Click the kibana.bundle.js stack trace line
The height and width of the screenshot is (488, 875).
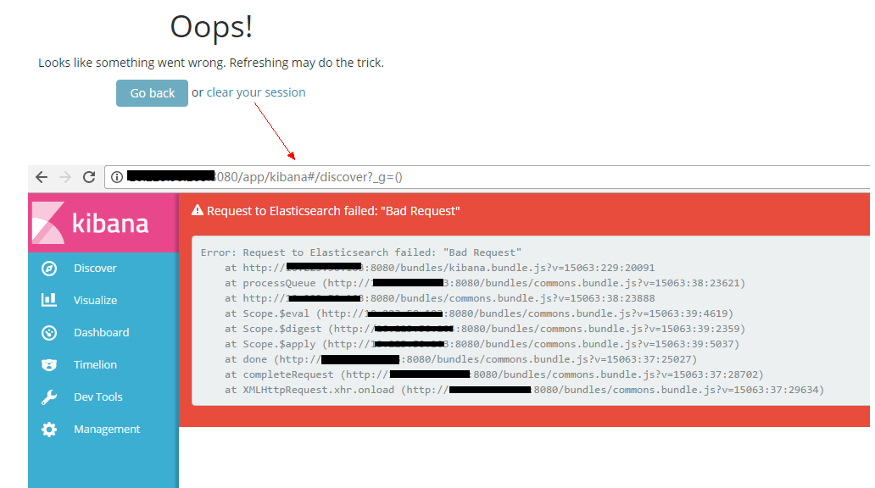tap(440, 269)
